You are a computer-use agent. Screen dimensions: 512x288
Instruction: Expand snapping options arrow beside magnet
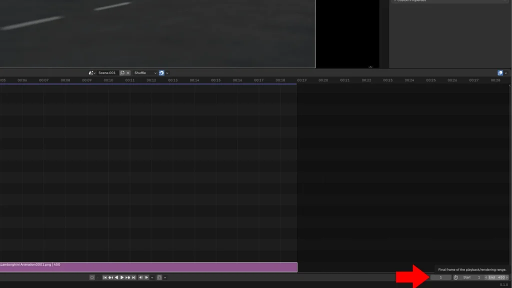point(167,73)
